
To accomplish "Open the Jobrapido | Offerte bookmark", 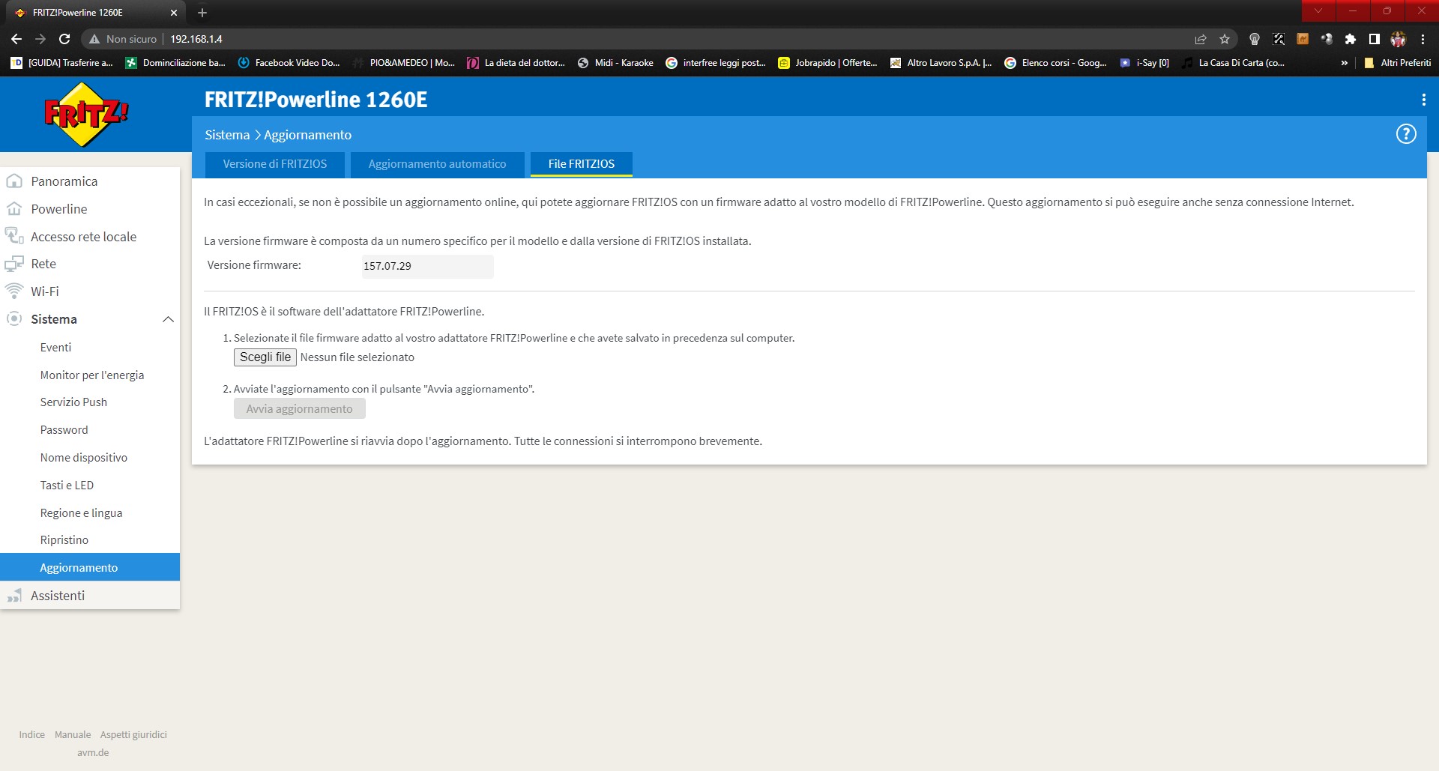I will 827,63.
